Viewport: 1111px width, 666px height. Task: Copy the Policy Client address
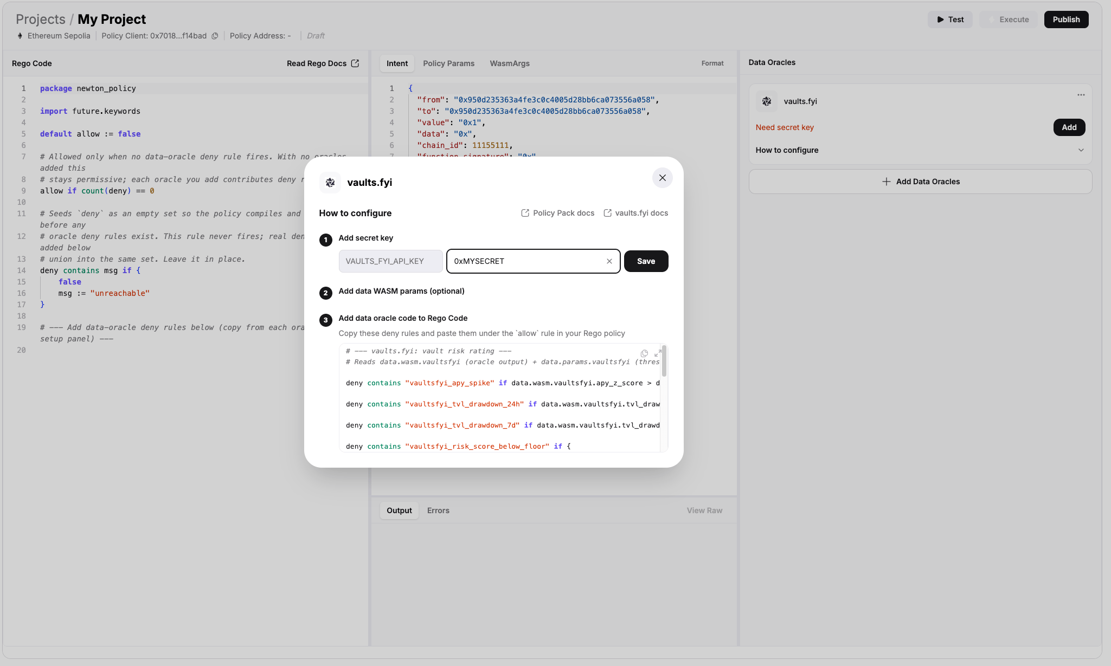215,36
